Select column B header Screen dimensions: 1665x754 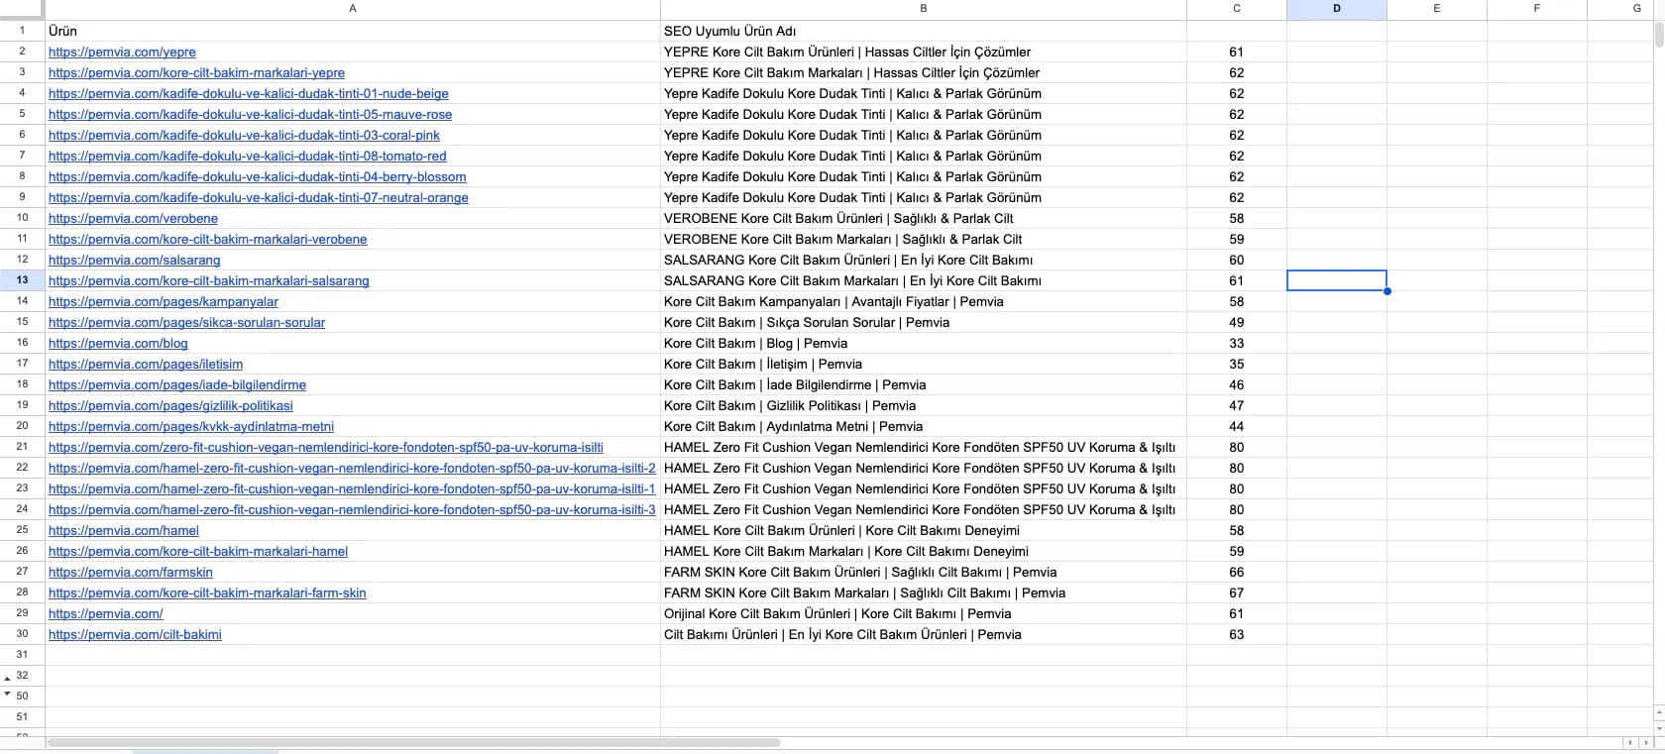[x=924, y=9]
